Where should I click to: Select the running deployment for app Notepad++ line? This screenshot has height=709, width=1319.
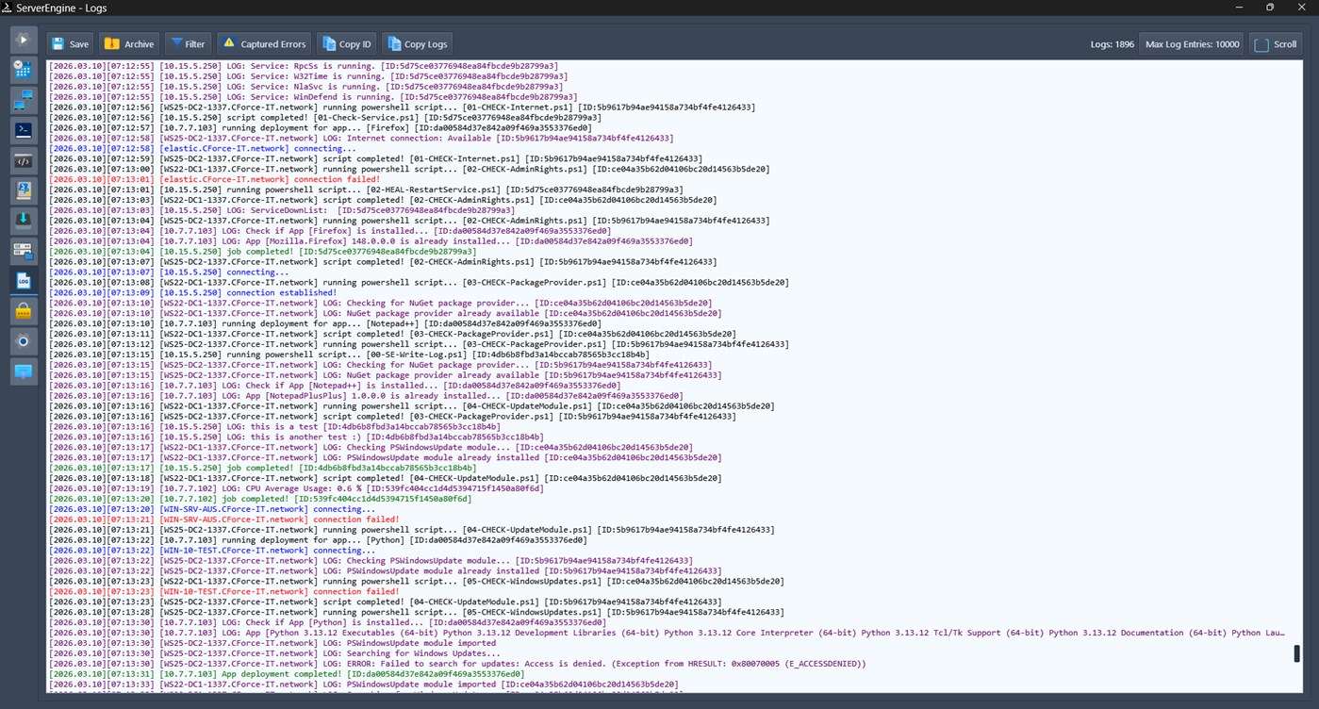click(x=325, y=323)
